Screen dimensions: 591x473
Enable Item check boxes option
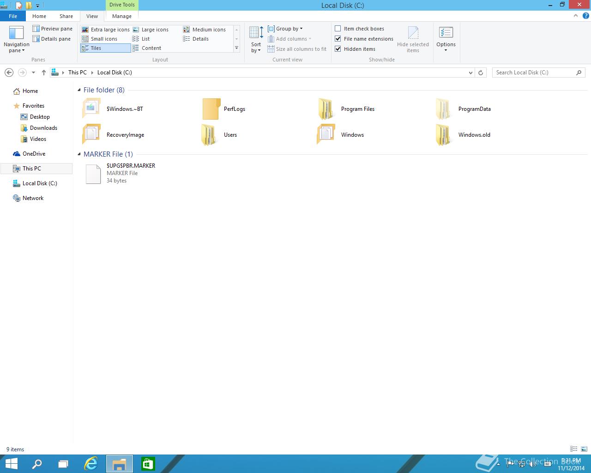pyautogui.click(x=338, y=29)
